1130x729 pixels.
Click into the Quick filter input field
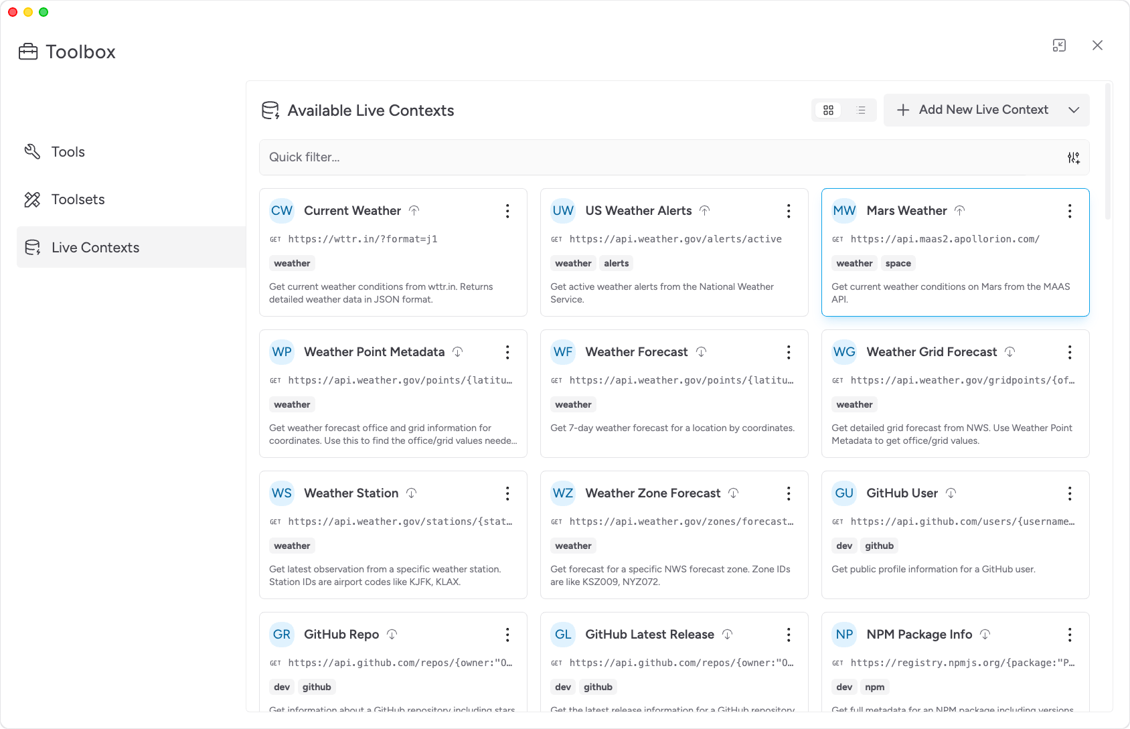656,157
